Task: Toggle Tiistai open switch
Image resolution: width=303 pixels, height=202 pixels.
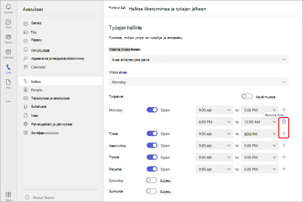Action: coord(152,134)
